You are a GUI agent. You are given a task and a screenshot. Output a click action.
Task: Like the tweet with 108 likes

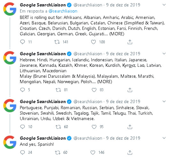(x=93, y=42)
